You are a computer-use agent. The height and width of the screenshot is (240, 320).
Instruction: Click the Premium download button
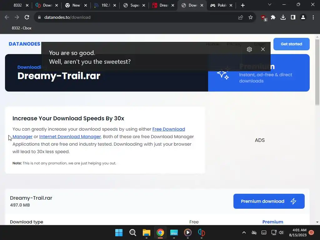click(x=269, y=201)
